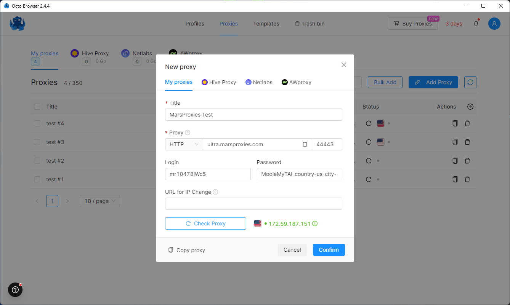Copy the test #2 proxy
Screen dimensions: 510x305
[455, 161]
